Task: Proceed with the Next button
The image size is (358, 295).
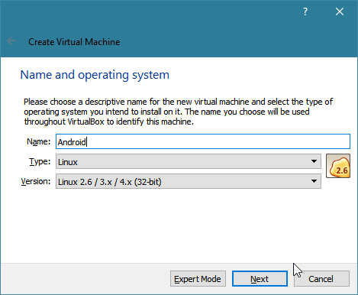Action: point(260,279)
